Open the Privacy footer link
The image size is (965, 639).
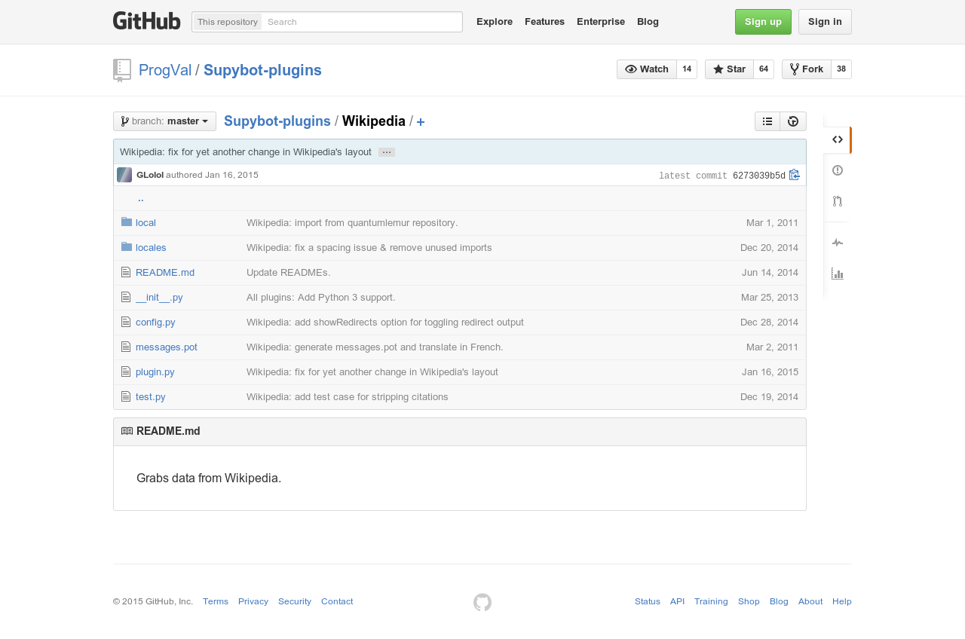point(253,601)
